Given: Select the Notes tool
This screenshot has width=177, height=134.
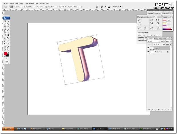Looking at the screenshot, I should (5, 47).
